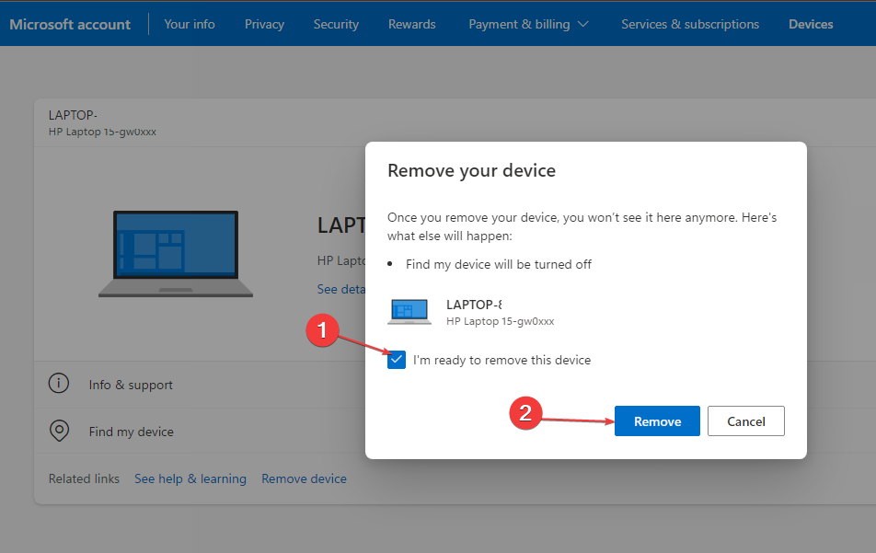This screenshot has width=876, height=553.
Task: Go to the Your info tab
Action: 190,24
